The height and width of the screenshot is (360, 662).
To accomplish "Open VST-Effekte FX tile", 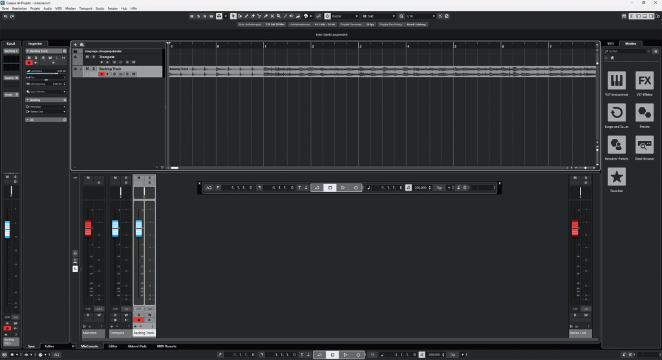I will (x=645, y=80).
